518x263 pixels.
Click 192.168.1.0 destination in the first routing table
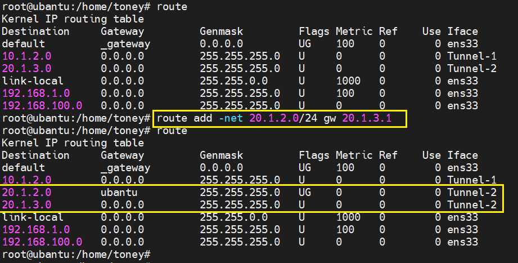click(36, 93)
